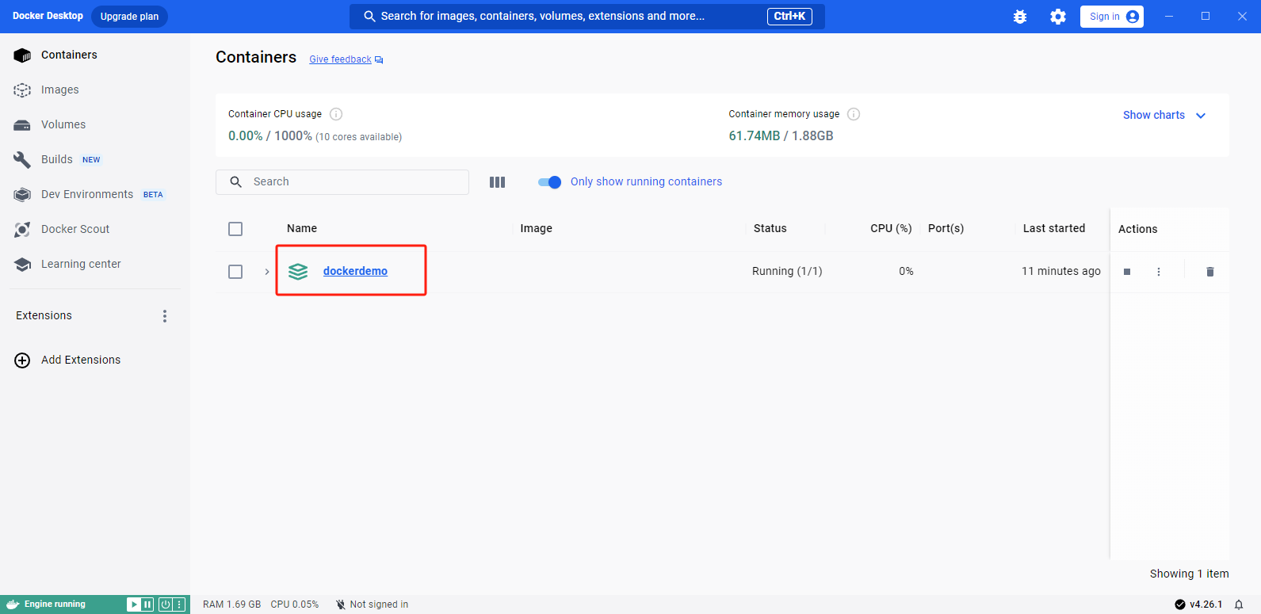The image size is (1261, 614).
Task: Click the engine power button
Action: (x=166, y=604)
